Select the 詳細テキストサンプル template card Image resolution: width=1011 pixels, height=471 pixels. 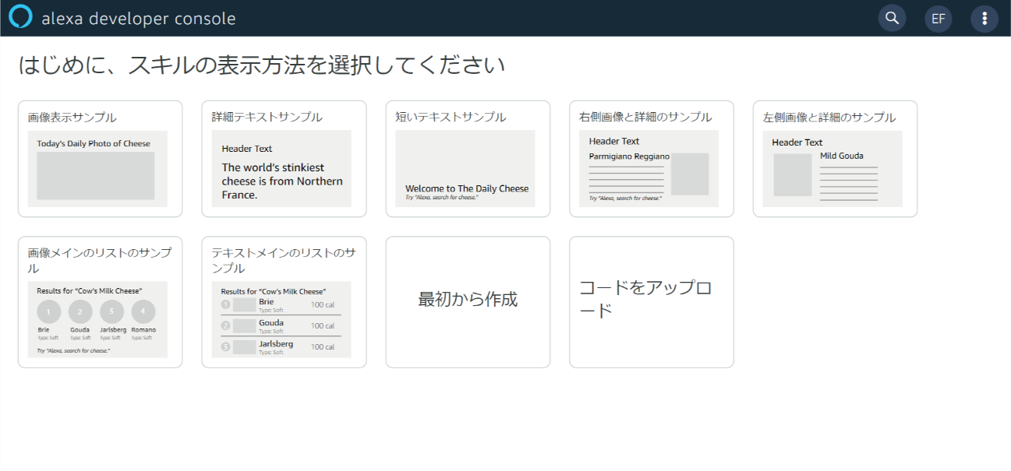point(283,158)
